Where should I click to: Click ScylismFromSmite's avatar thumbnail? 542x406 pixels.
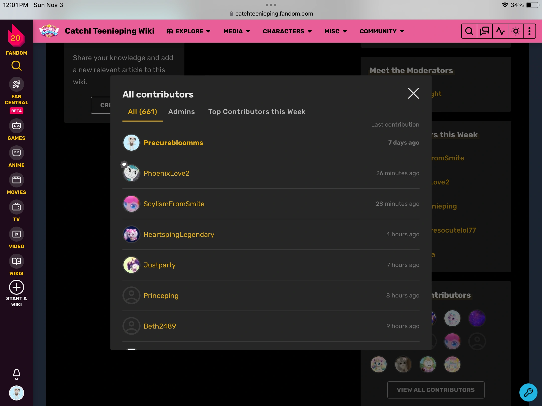click(x=131, y=204)
